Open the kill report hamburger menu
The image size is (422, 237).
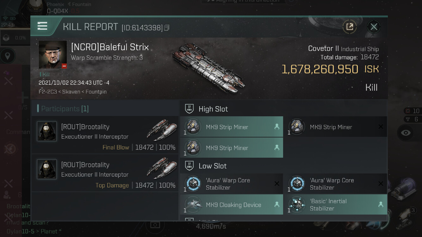coord(42,26)
